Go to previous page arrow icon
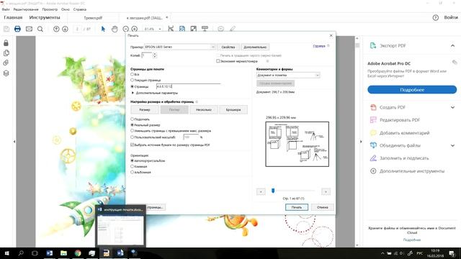The image size is (461, 259). click(x=56, y=29)
